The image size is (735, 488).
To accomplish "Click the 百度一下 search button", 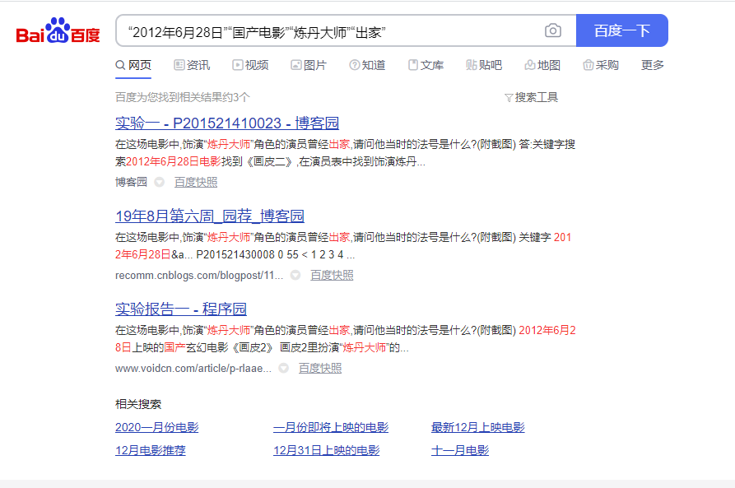I will pyautogui.click(x=621, y=31).
